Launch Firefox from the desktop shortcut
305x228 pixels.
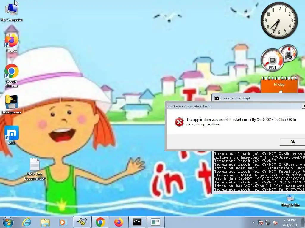(12, 43)
